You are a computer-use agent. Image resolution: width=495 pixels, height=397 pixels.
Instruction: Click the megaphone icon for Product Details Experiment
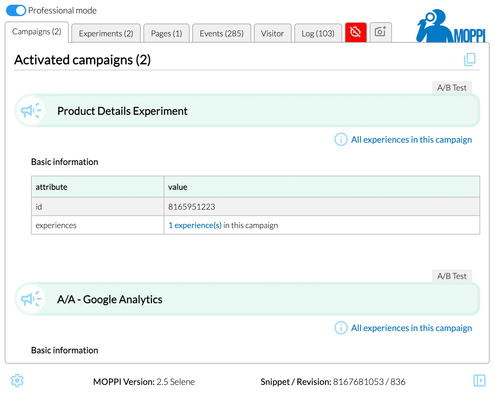[31, 111]
